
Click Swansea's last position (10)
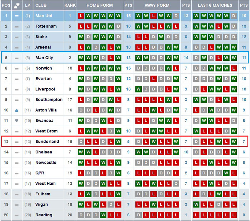(x=27, y=121)
